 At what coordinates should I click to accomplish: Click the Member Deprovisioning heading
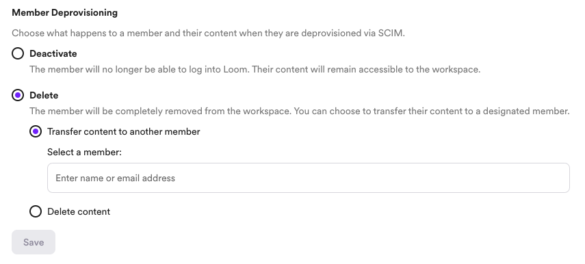coord(64,13)
